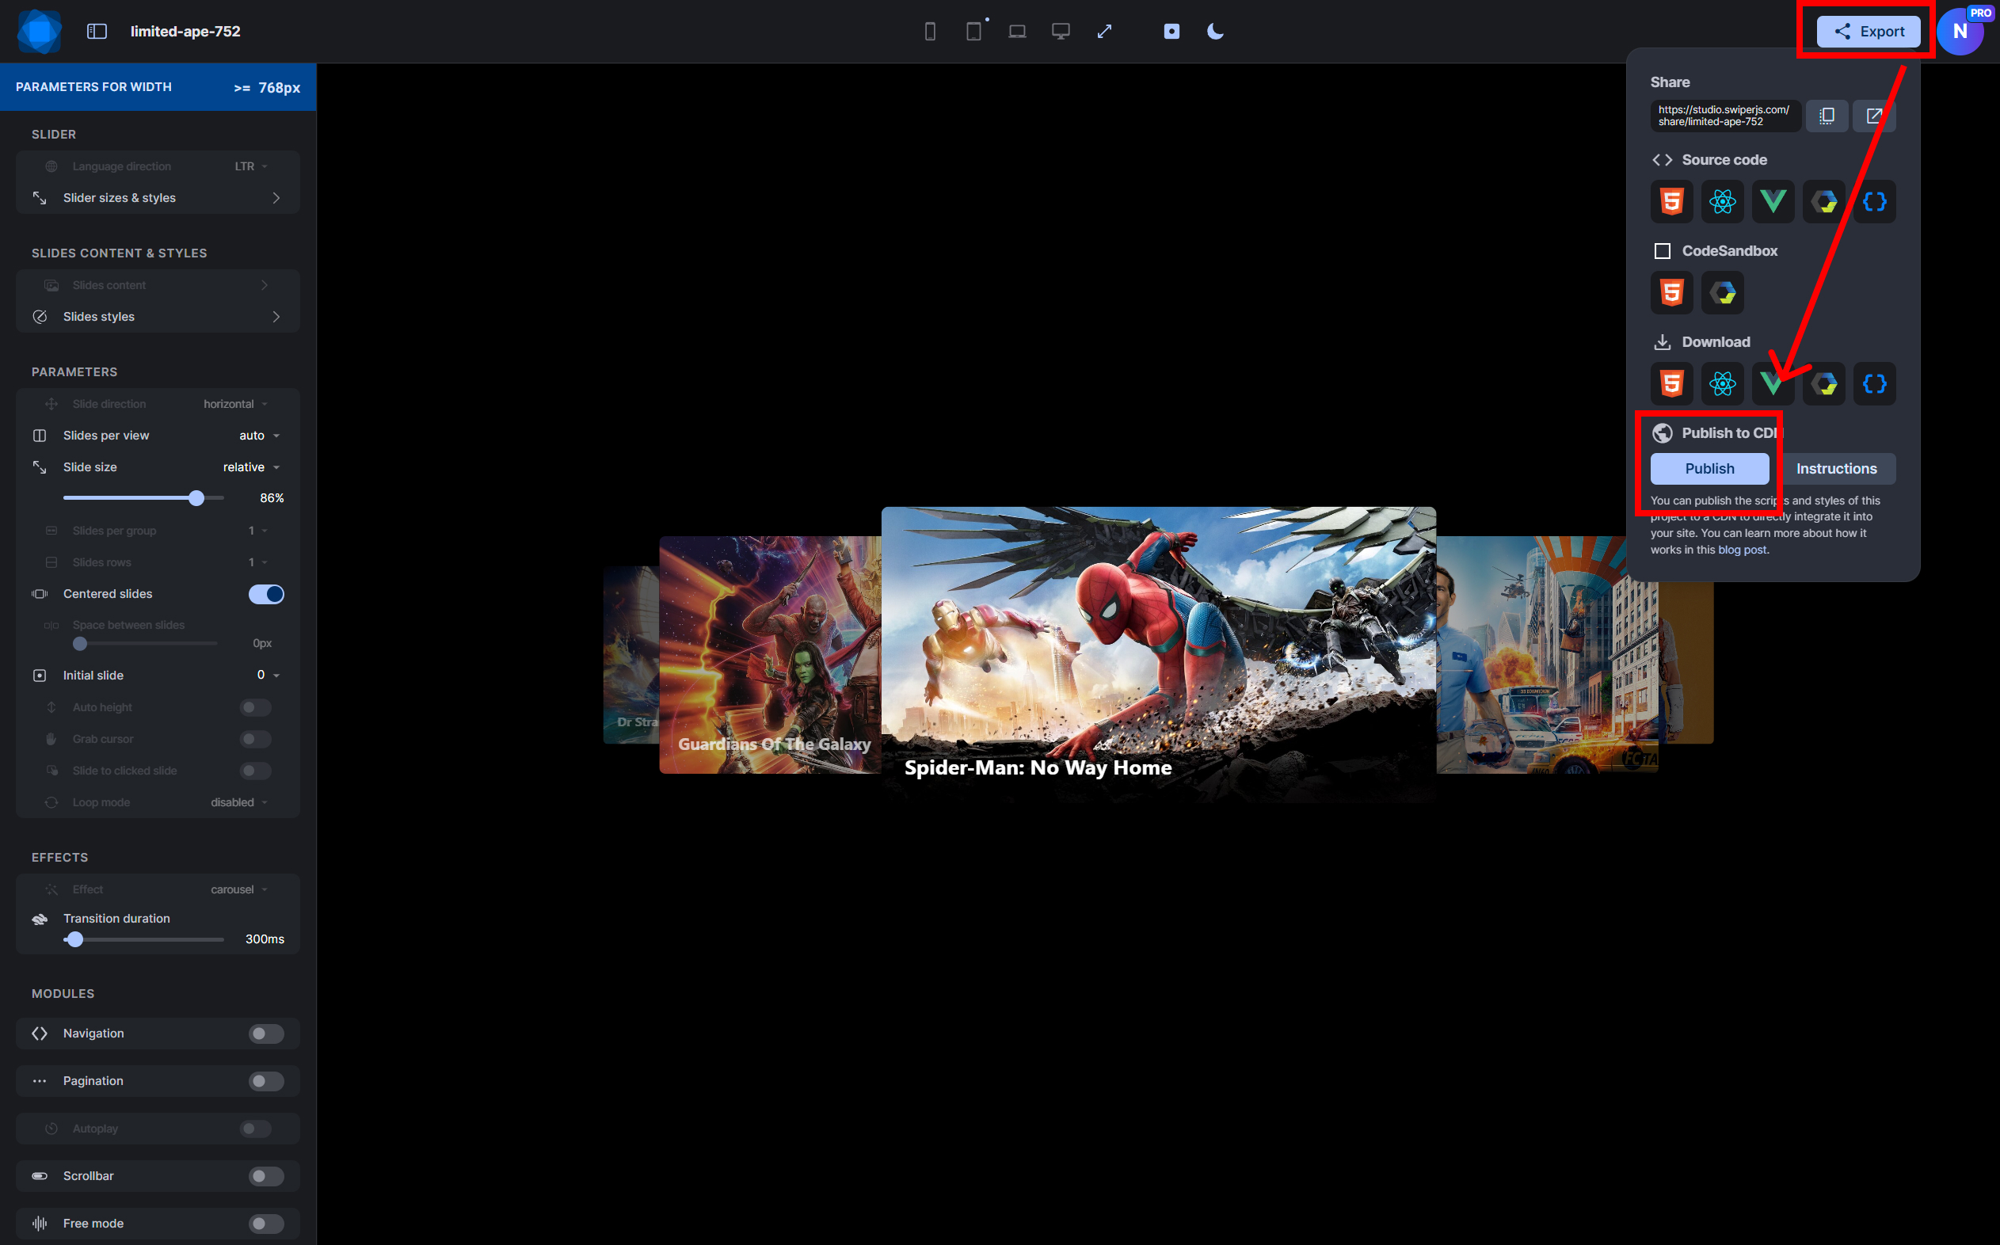
Task: Click the square preview background icon
Action: click(x=1171, y=32)
